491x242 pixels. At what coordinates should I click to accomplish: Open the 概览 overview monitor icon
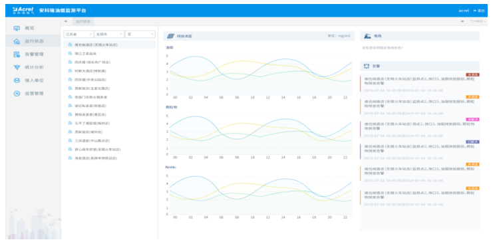pyautogui.click(x=17, y=28)
